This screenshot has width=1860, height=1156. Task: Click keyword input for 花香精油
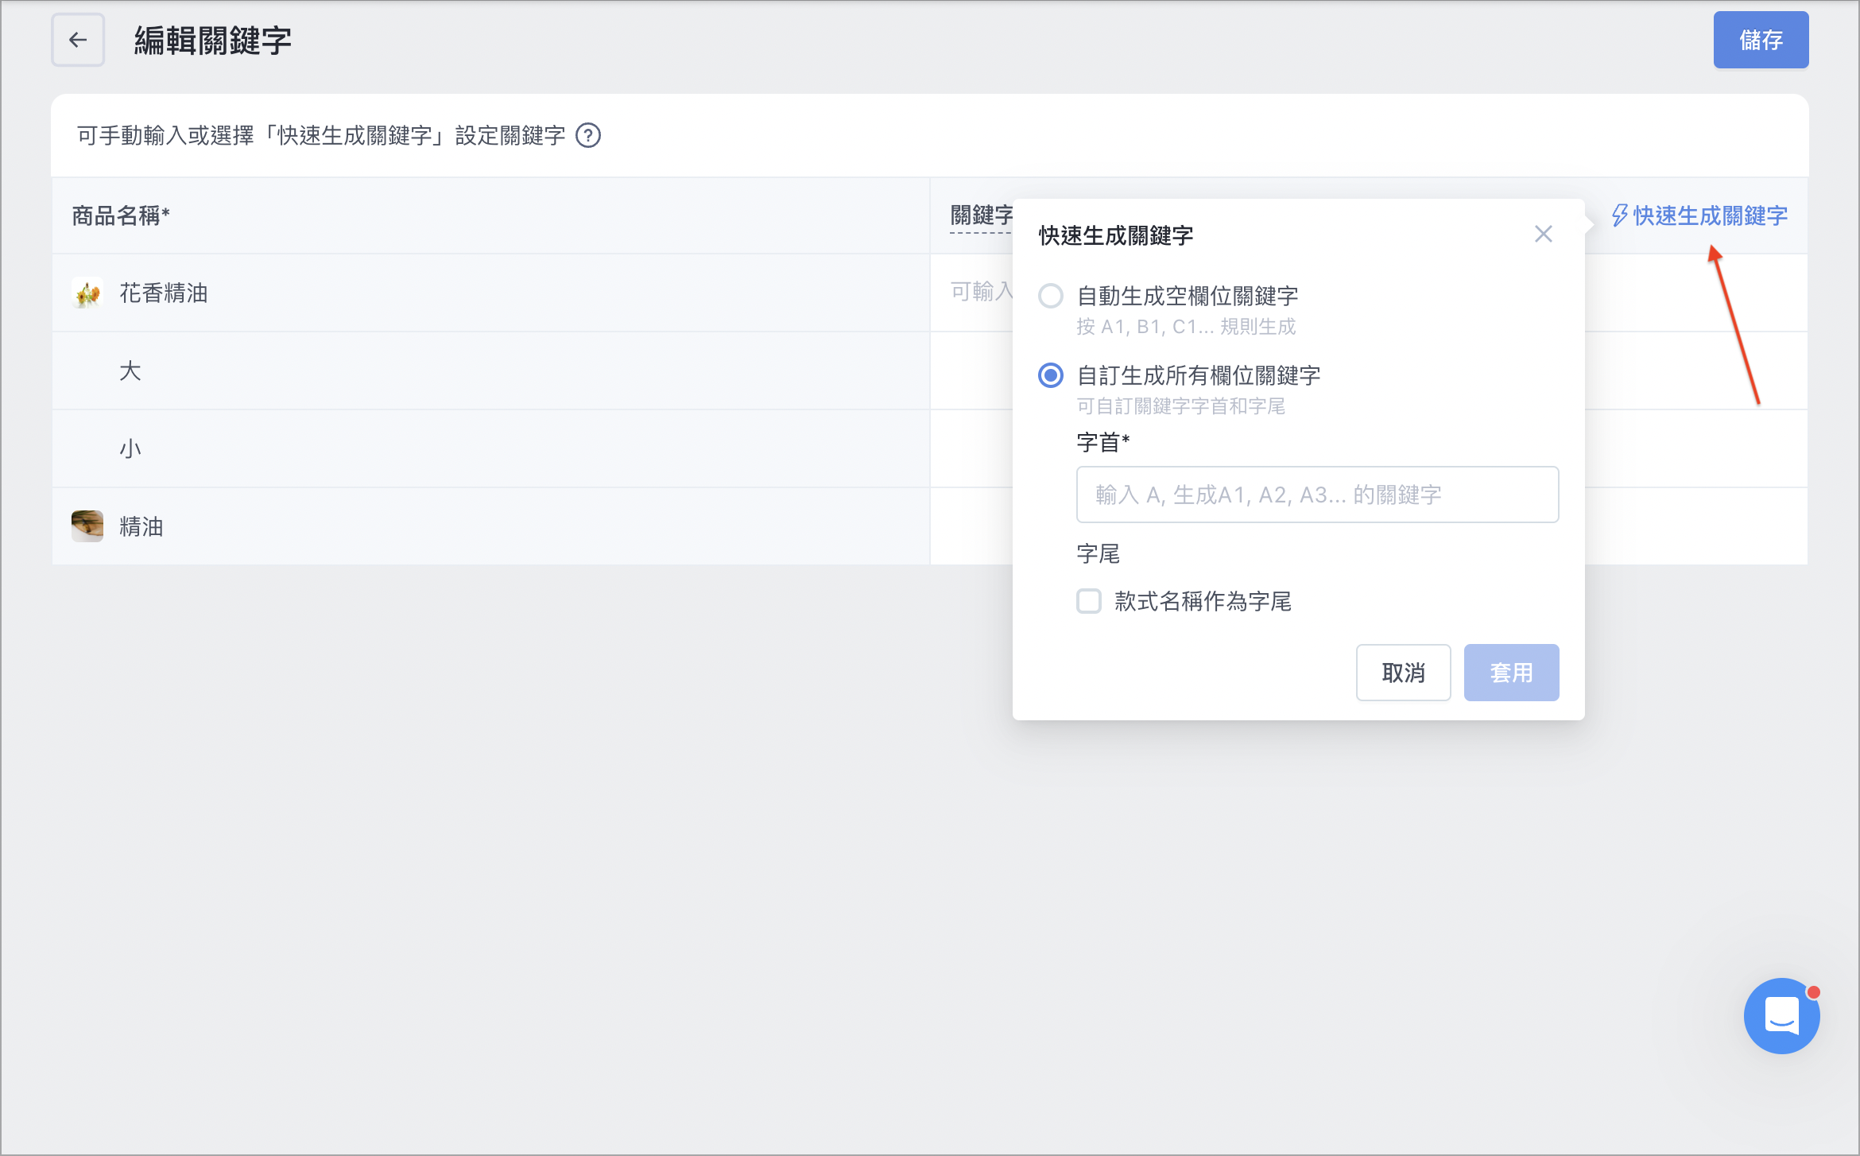click(x=982, y=292)
